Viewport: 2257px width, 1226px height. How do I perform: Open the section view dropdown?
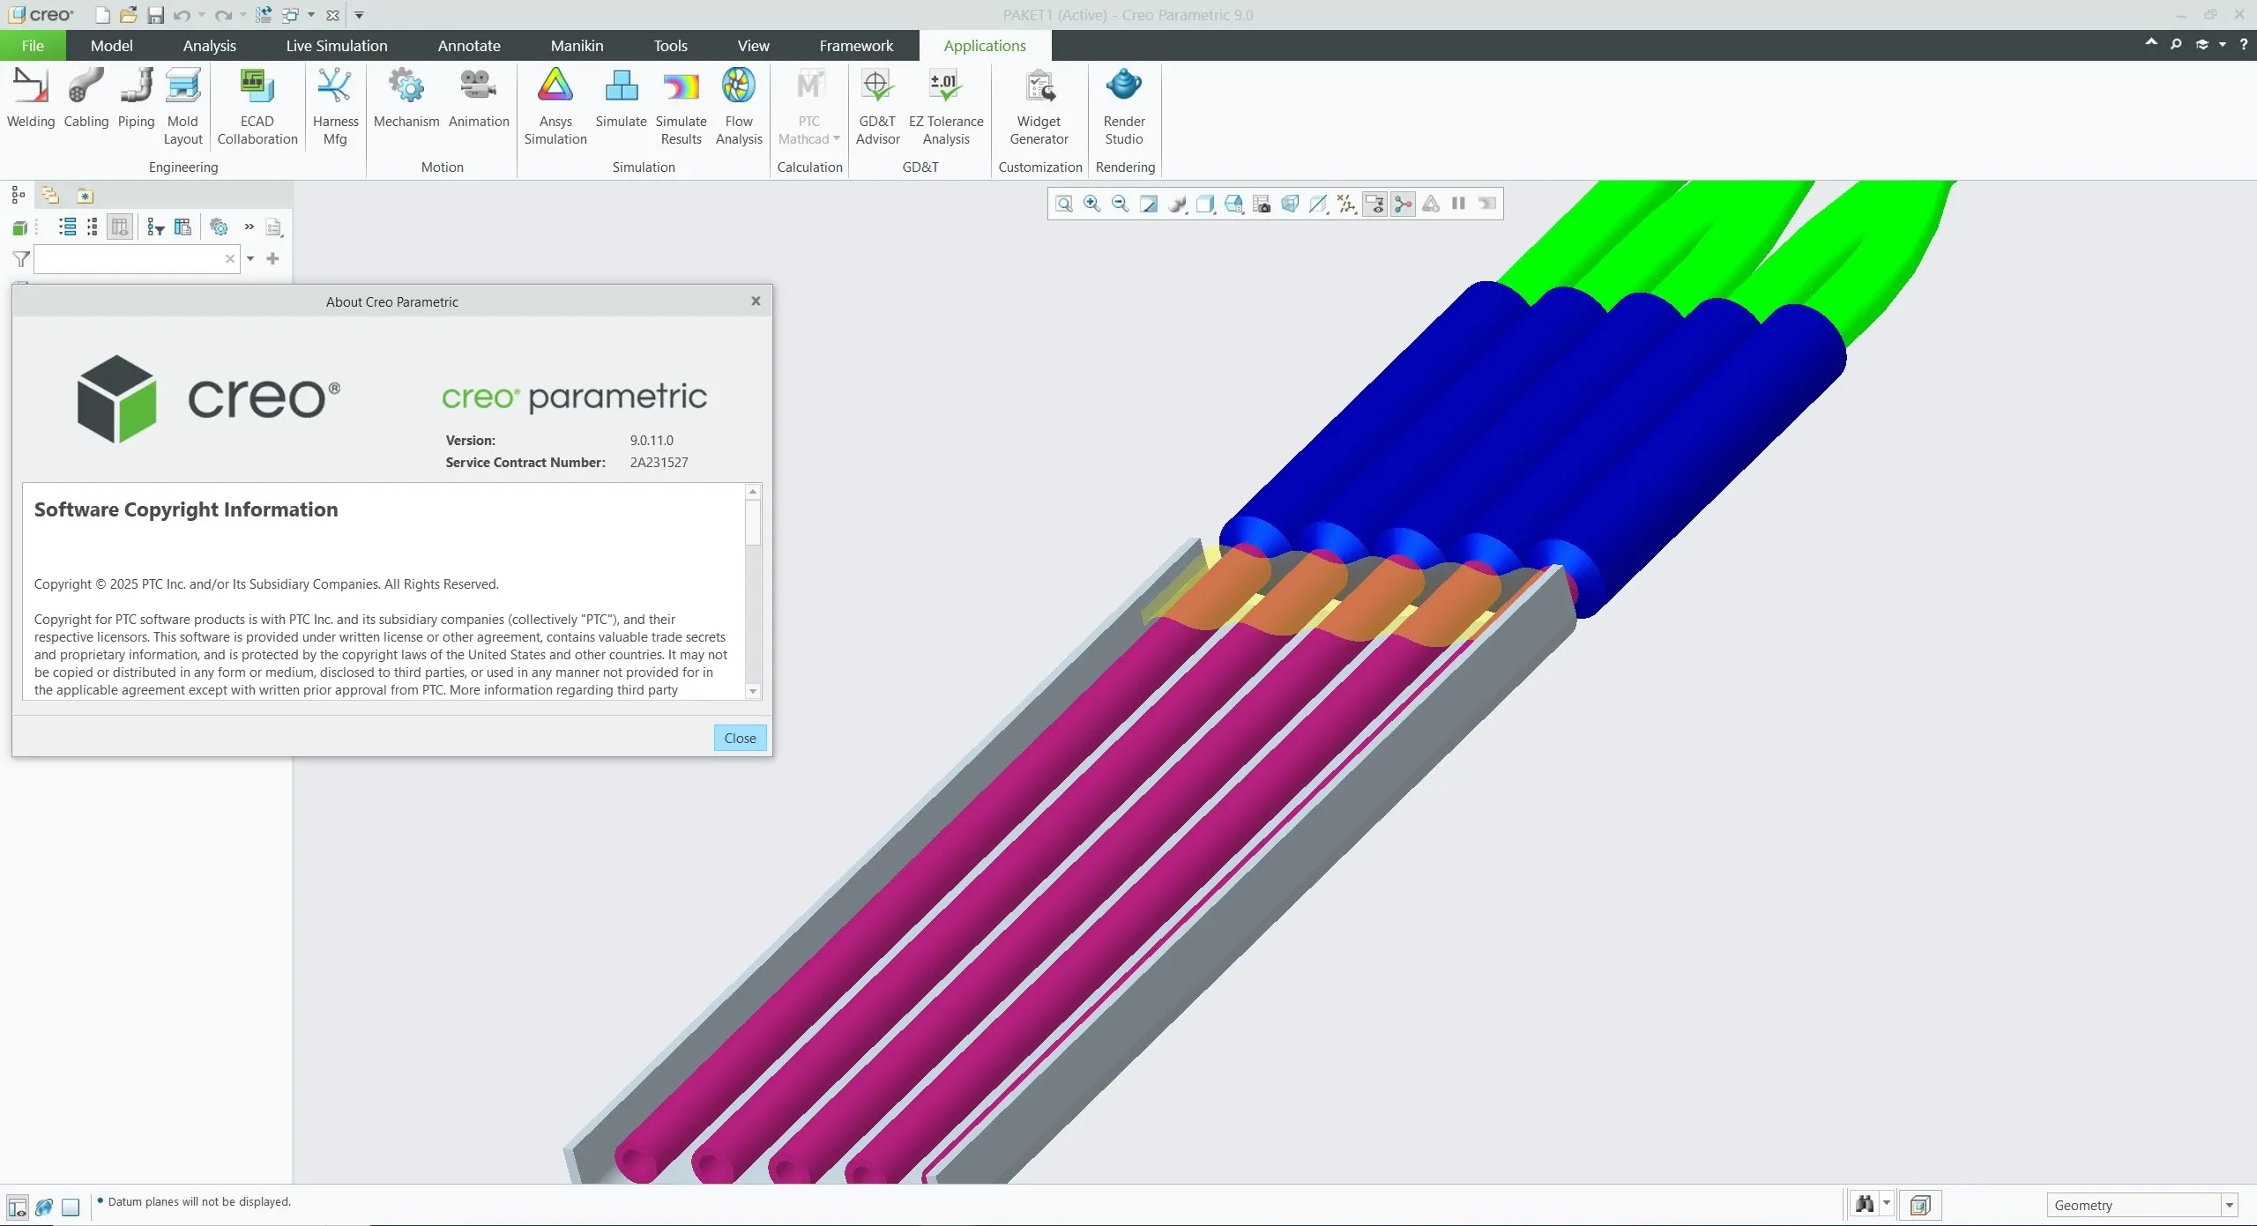pyautogui.click(x=1318, y=204)
